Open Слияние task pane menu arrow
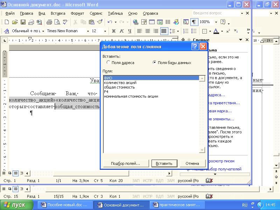 [240, 40]
